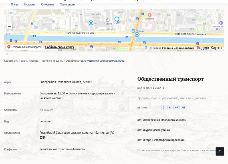Click the Аршин factory icon on map
Image resolution: width=228 pixels, height=164 pixels.
pyautogui.click(x=108, y=20)
